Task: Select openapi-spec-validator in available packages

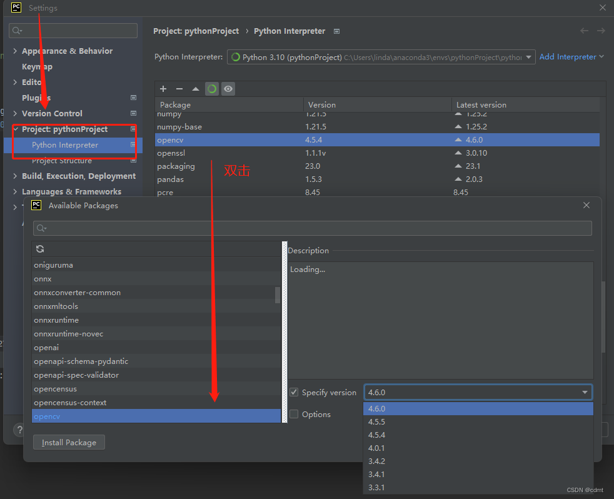Action: pos(156,375)
